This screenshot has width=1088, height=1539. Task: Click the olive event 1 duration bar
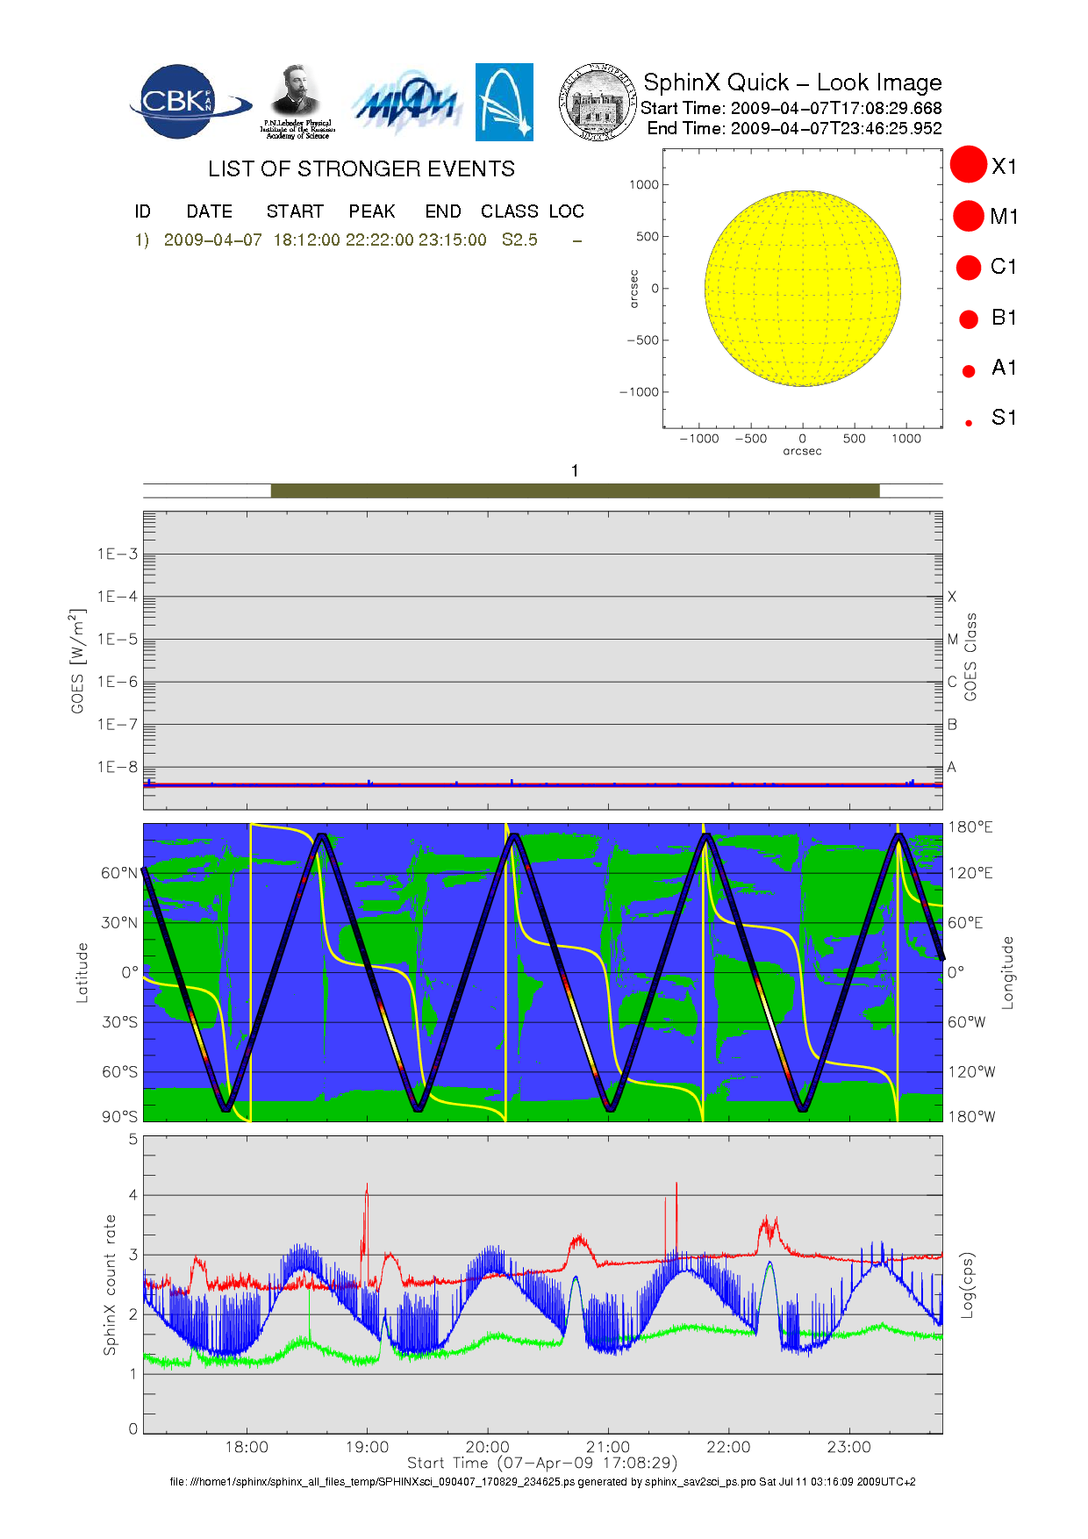point(575,490)
